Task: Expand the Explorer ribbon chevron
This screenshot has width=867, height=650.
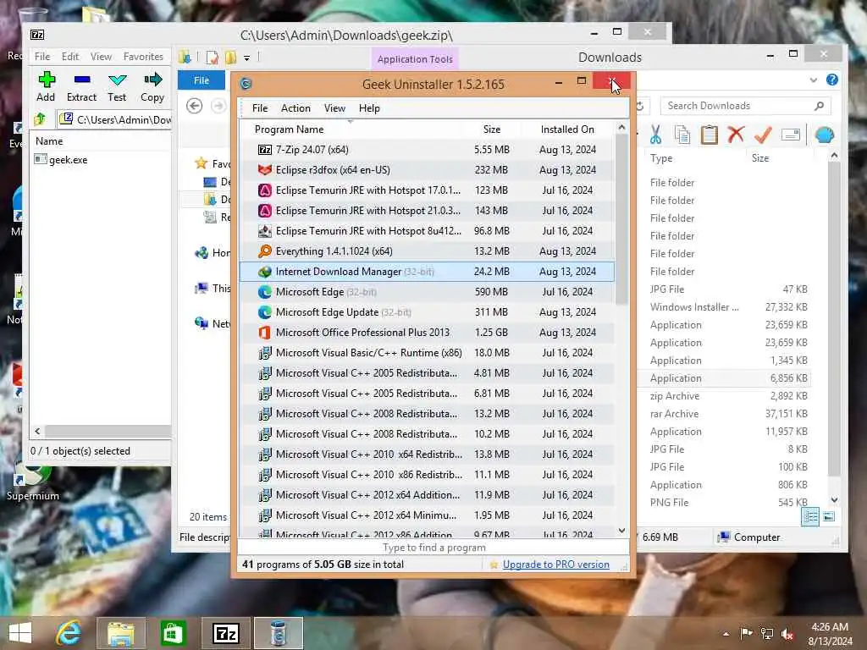Action: click(814, 80)
